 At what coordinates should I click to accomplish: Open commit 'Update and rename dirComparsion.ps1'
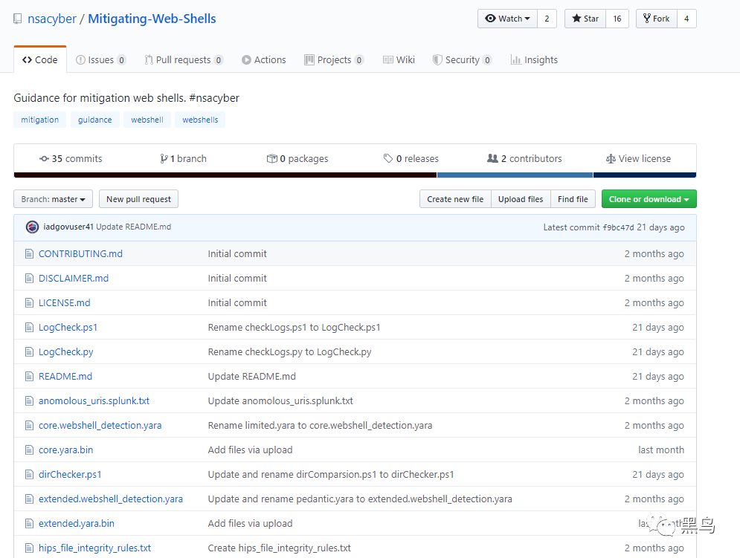point(331,475)
